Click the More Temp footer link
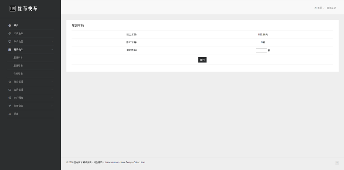344x170 pixels. click(126, 162)
